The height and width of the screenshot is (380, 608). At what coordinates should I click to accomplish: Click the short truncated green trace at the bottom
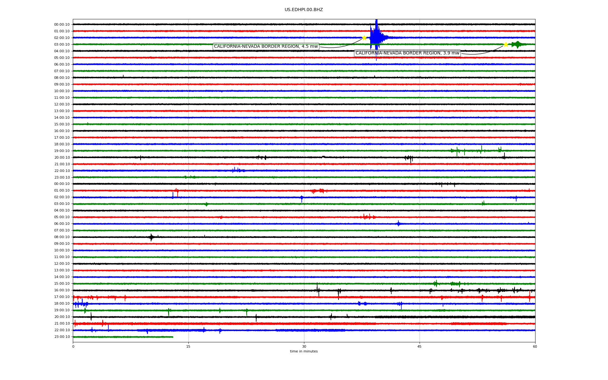123,337
